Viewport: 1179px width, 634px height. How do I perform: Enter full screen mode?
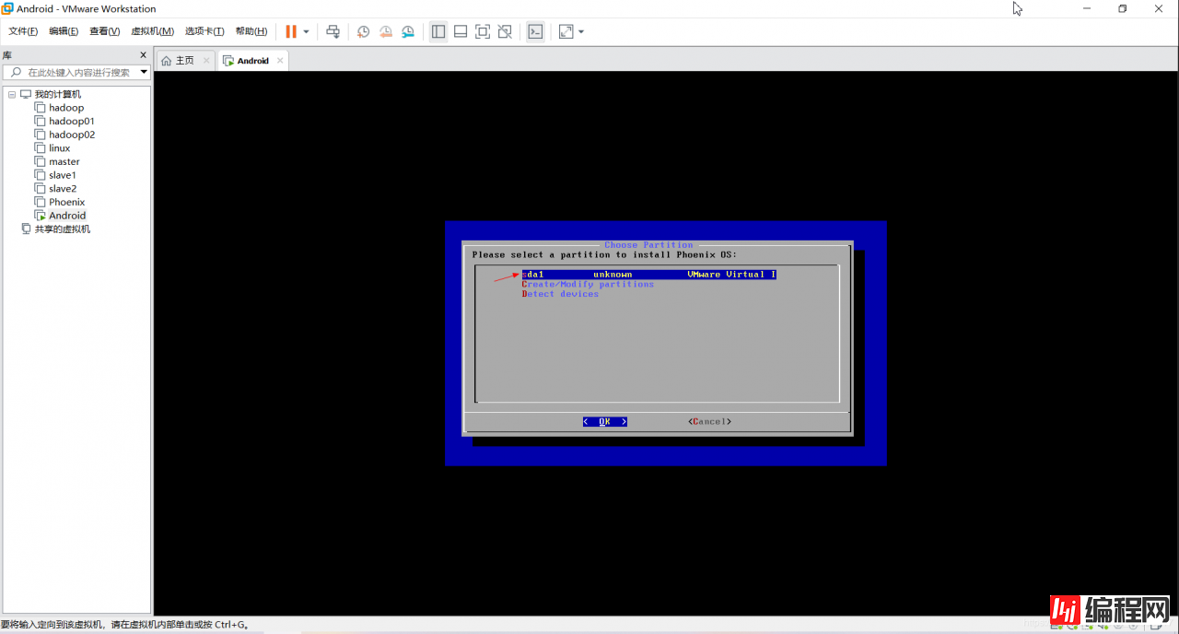point(483,31)
